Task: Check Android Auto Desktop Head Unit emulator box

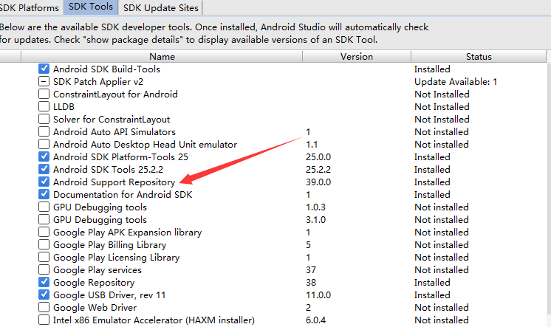Action: [44, 145]
